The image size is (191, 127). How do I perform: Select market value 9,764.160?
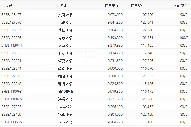point(115,30)
